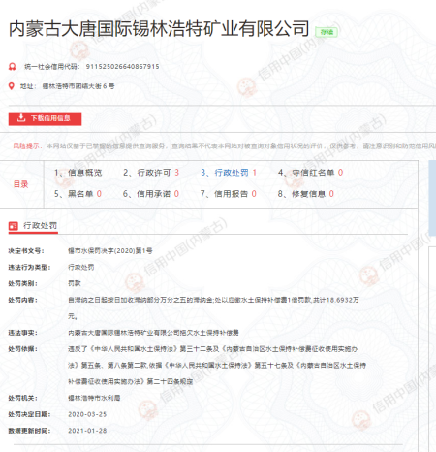This screenshot has height=452, width=436.
Task: Click data update time 2021-01-28
Action: coord(87,431)
